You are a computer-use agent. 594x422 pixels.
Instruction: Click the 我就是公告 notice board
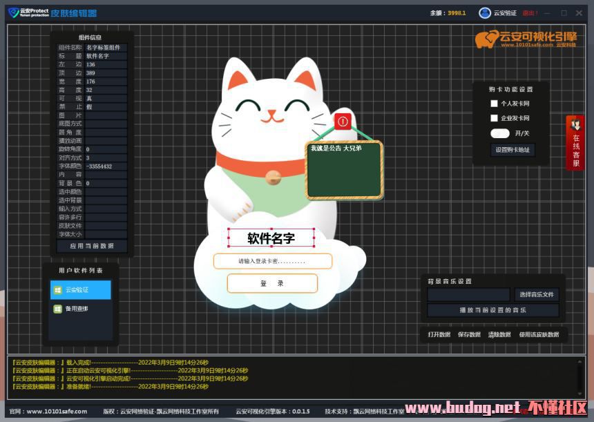tap(345, 170)
